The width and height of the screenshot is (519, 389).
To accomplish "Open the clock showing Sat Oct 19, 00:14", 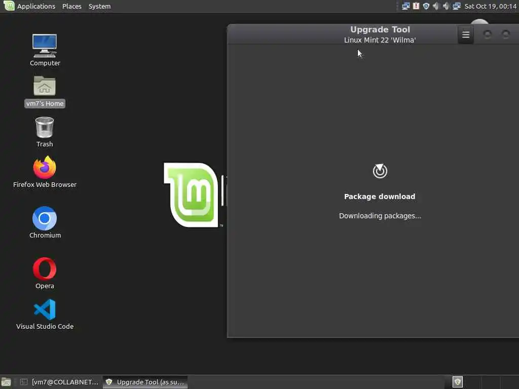I will click(x=490, y=6).
